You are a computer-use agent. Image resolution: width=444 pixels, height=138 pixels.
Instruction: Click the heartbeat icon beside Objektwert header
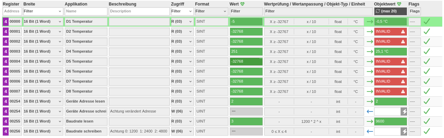pos(399,4)
